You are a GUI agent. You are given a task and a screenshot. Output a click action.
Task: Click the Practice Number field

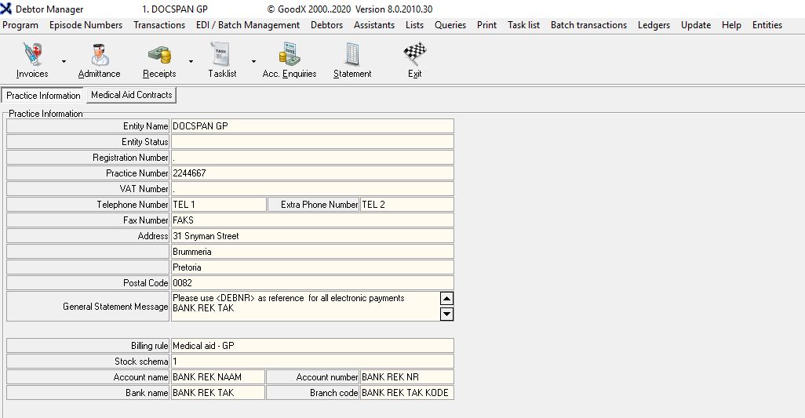(311, 173)
